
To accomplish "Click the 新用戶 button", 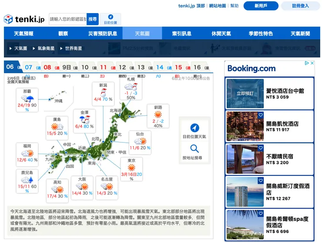I will 261,6.
